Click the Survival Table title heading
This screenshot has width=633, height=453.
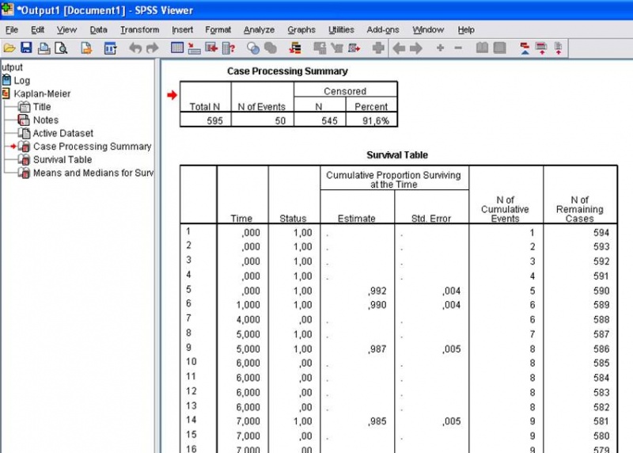coord(398,155)
